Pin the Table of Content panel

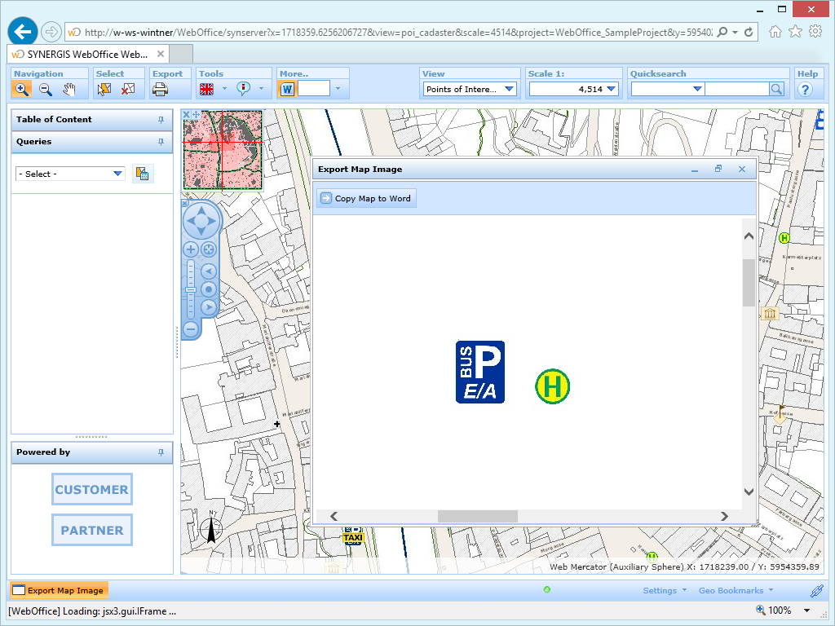click(x=161, y=119)
